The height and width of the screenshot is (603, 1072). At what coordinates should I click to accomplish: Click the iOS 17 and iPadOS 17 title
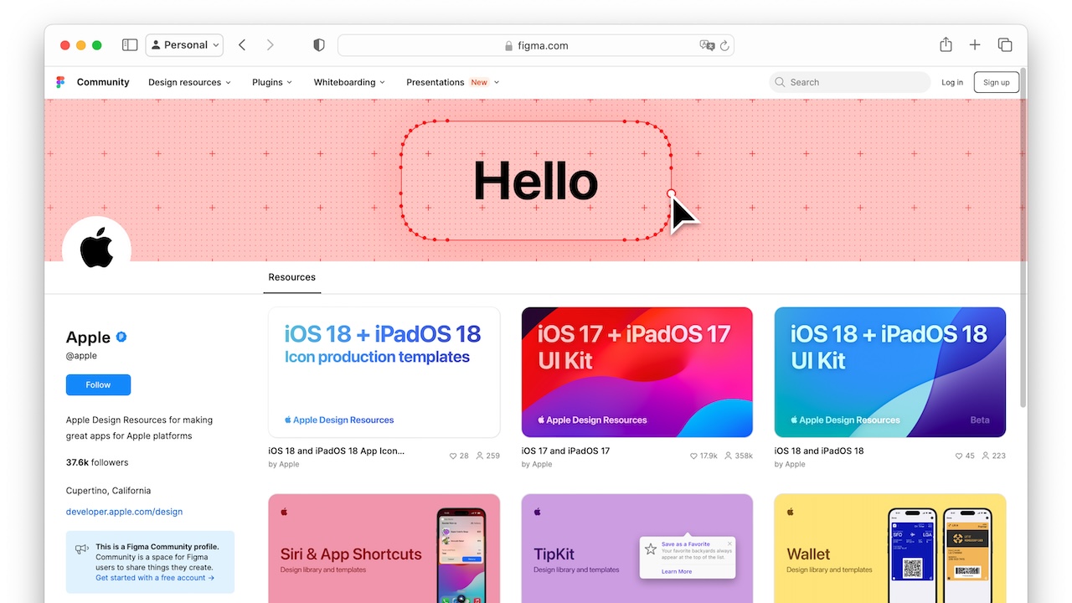coord(566,451)
